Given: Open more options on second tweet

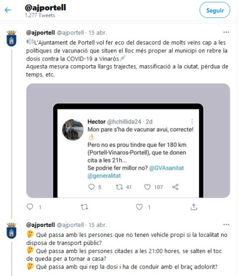Looking at the screenshot, I should click(226, 225).
